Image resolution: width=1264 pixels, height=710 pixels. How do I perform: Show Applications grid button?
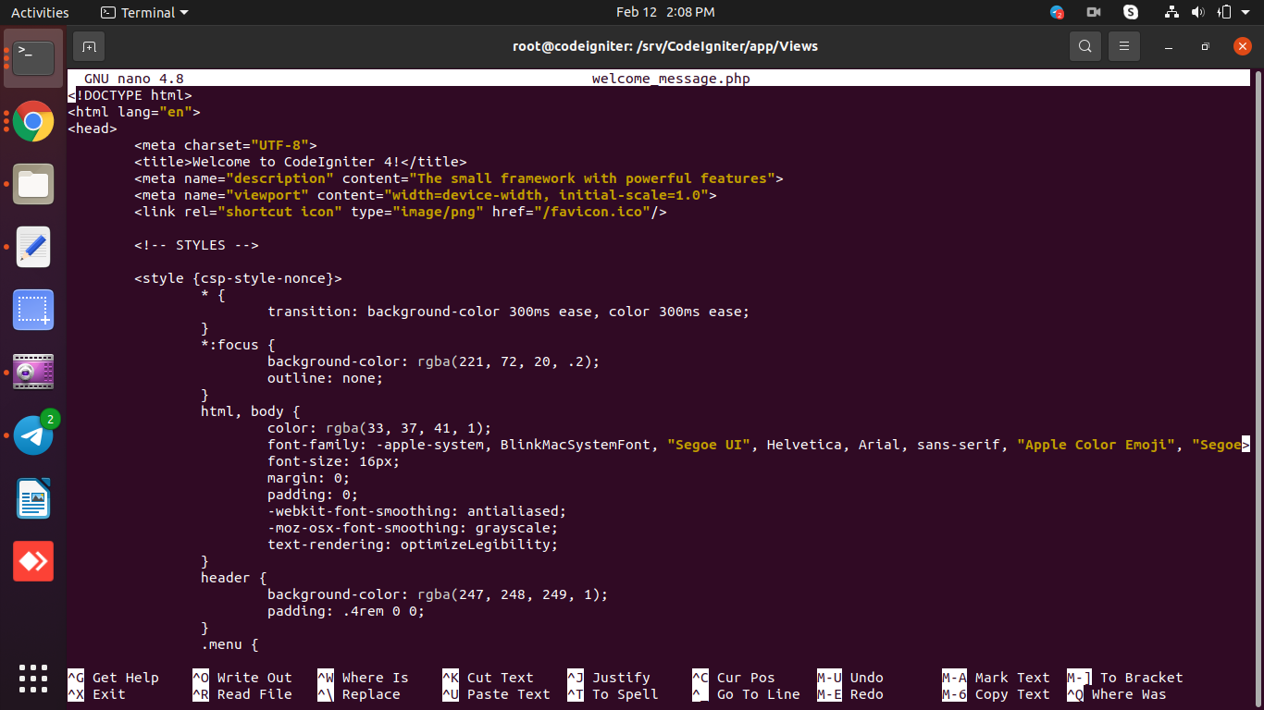pos(33,678)
